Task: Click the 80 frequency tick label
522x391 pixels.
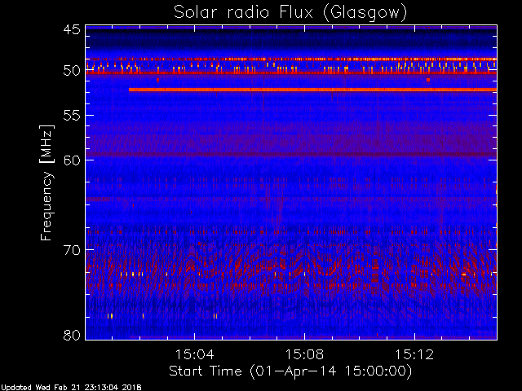Action: [x=72, y=335]
